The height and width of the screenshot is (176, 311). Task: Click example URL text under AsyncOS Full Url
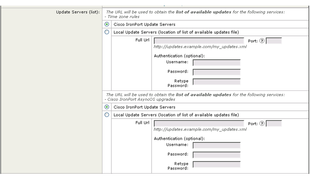pos(200,130)
